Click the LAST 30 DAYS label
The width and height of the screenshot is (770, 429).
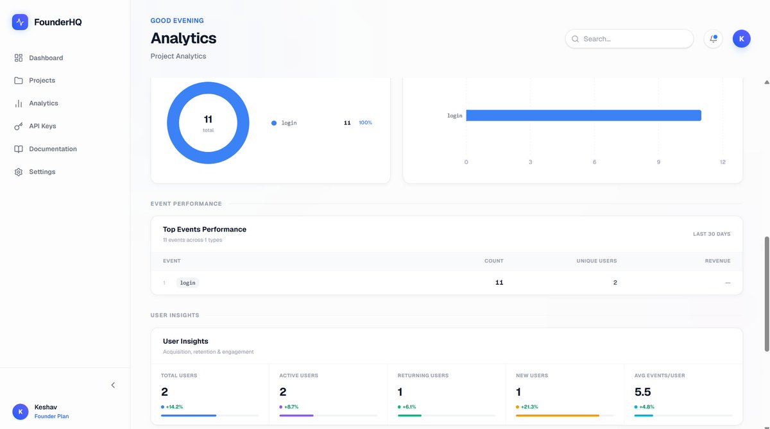(x=712, y=234)
